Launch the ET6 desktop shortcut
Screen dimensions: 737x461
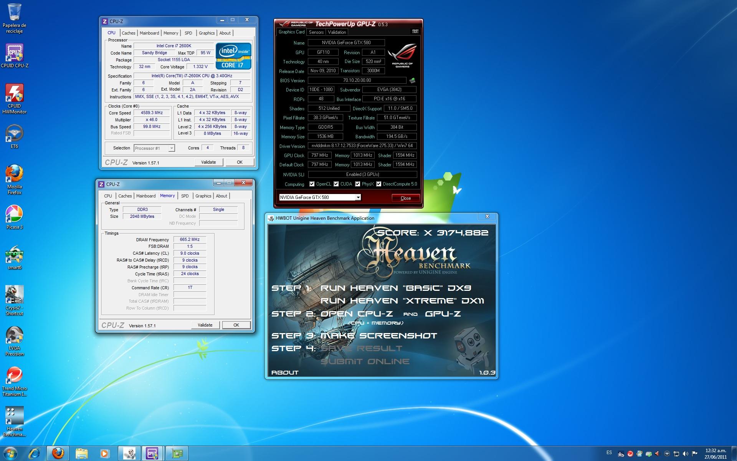14,136
